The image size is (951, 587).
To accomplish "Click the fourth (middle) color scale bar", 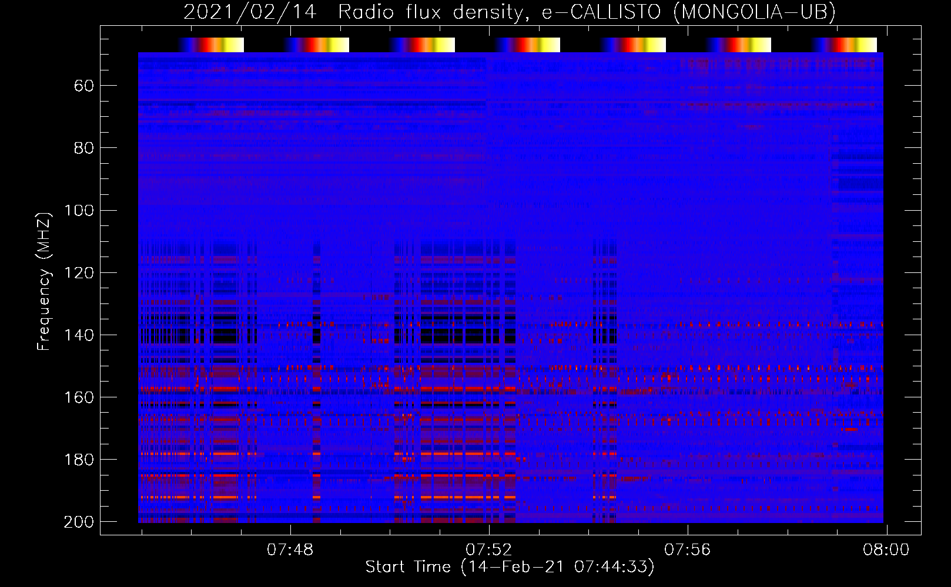I will [528, 45].
